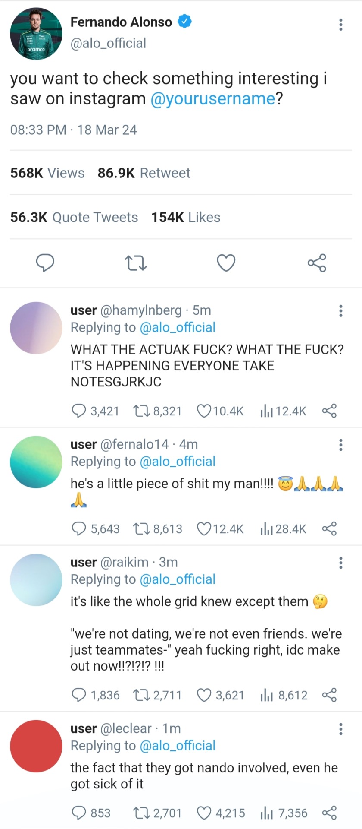Like the reply from @hamylnberg
Screen dimensions: 362x829
[x=203, y=411]
